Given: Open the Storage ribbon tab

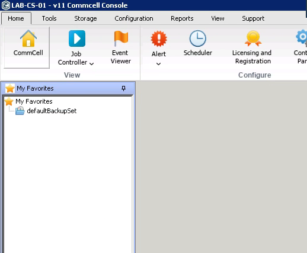Looking at the screenshot, I should [85, 18].
